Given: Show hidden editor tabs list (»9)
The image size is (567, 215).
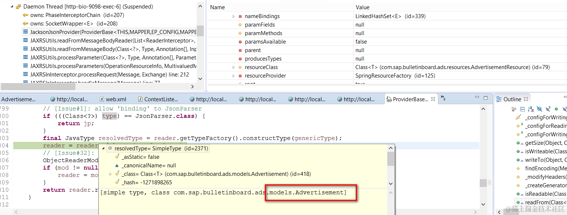Looking at the screenshot, I should [x=442, y=99].
